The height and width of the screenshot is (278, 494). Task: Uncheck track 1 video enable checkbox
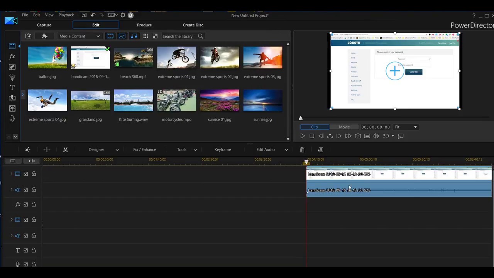point(26,174)
